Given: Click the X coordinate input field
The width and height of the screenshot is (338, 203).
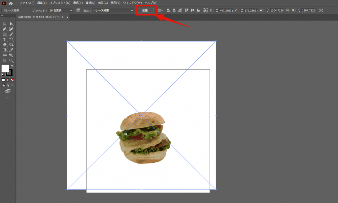Looking at the screenshot, I should click(x=226, y=11).
